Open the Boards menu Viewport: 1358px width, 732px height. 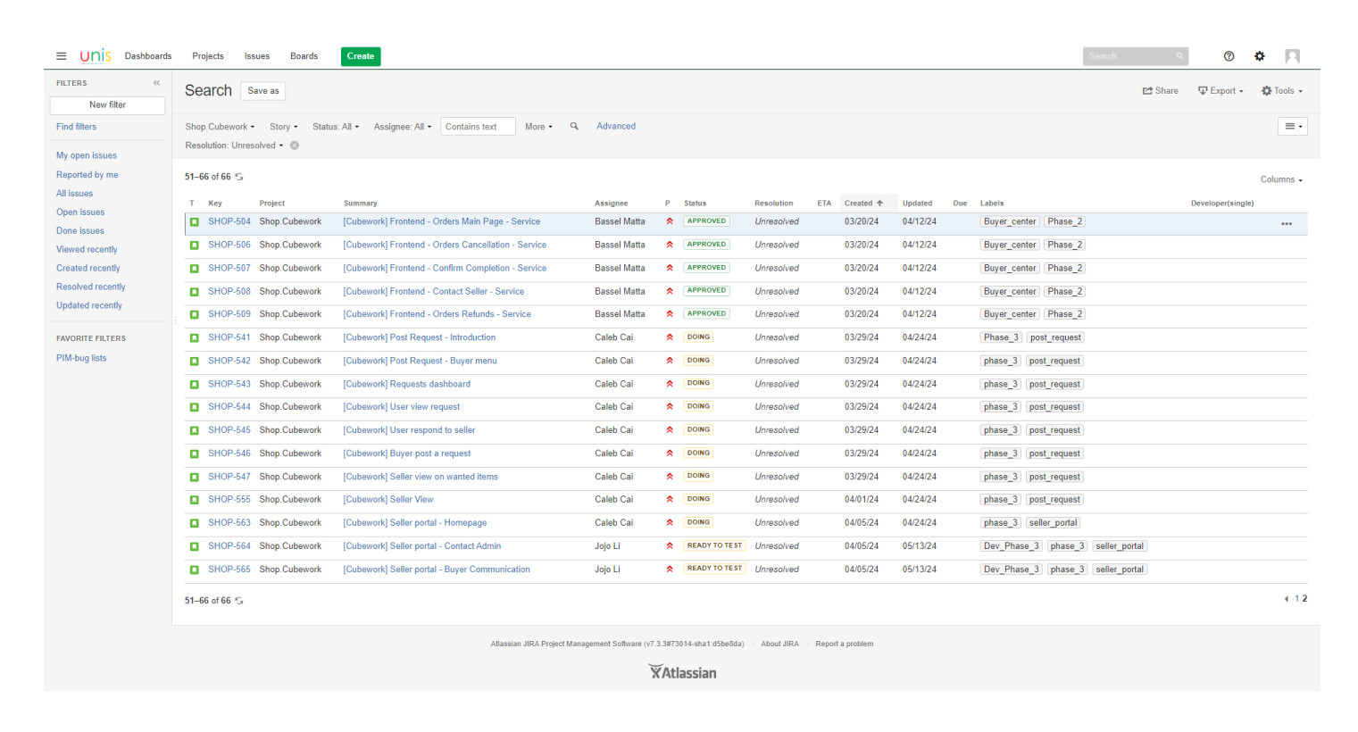(x=304, y=56)
